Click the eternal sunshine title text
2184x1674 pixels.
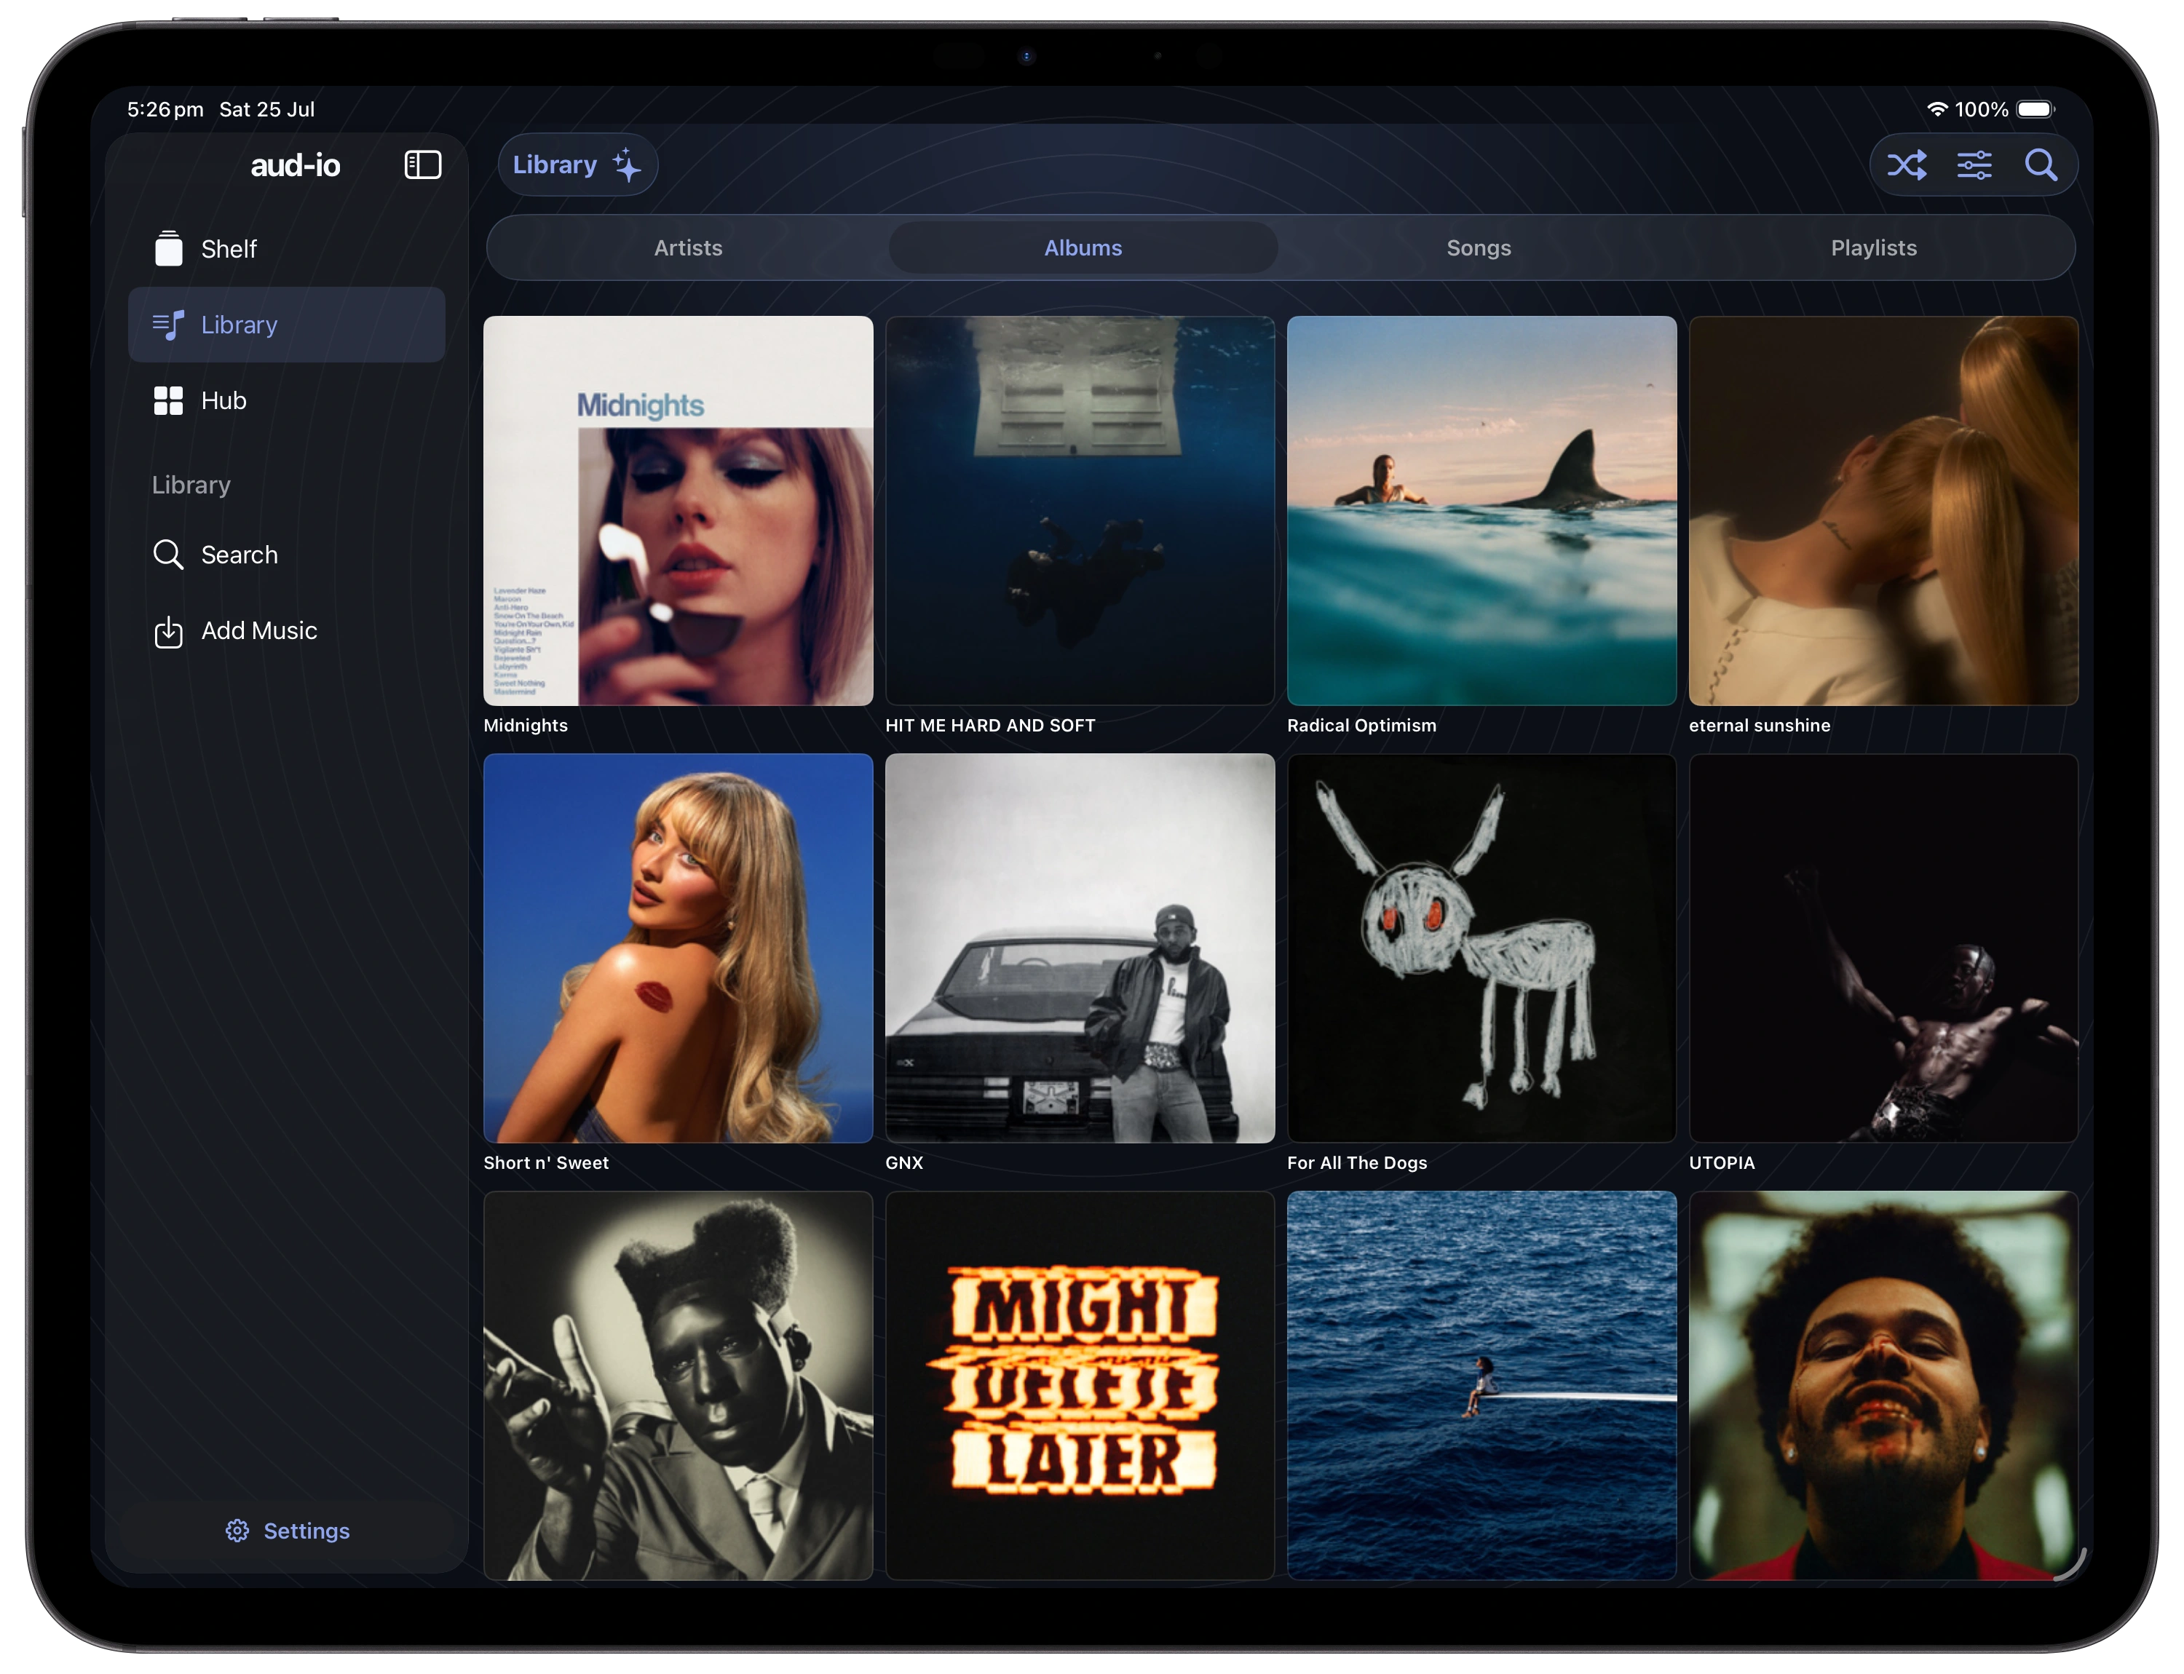(x=1760, y=726)
